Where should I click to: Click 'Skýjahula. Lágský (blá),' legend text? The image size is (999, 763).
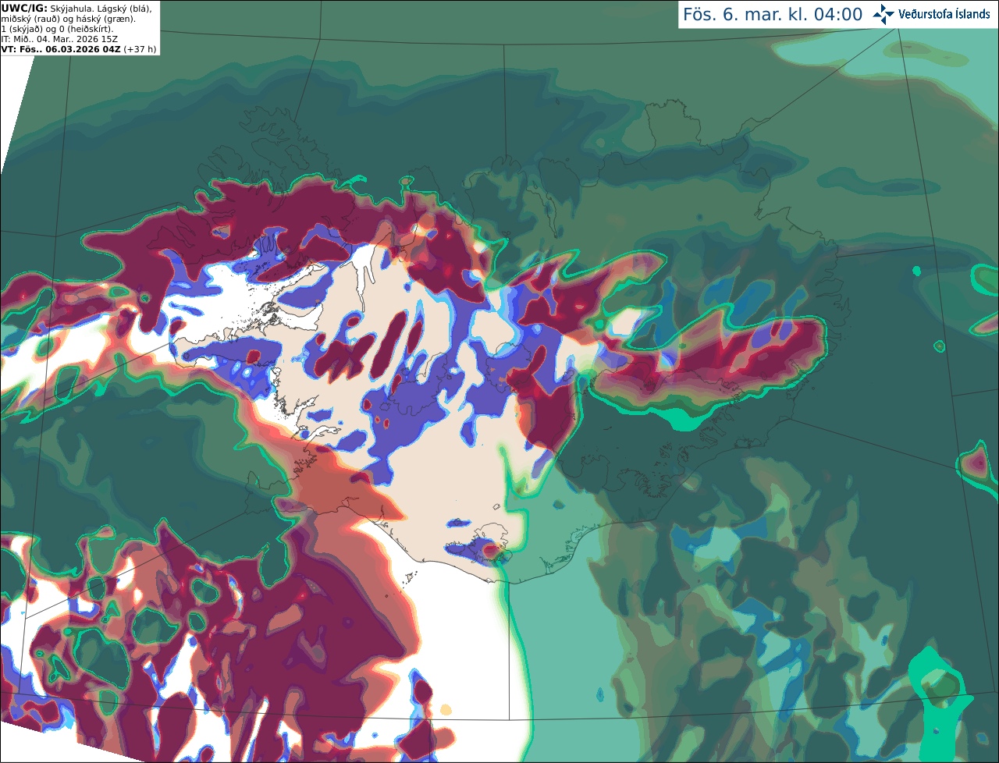(x=101, y=9)
